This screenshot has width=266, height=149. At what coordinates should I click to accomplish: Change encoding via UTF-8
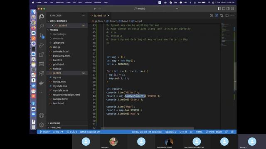click(x=183, y=132)
